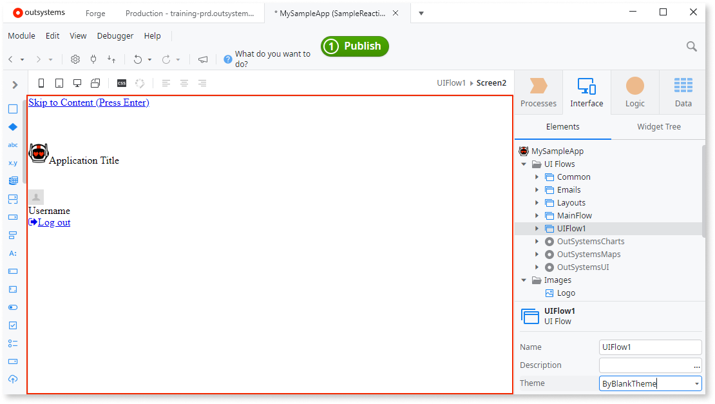Switch to the Logic layer icon

tap(634, 91)
